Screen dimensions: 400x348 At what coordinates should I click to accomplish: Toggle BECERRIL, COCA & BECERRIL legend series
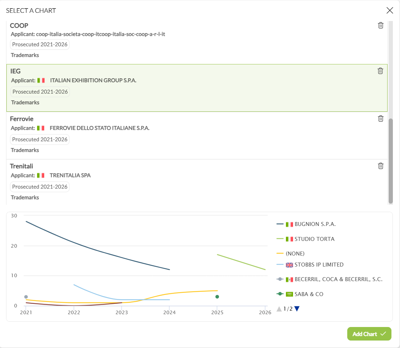330,279
